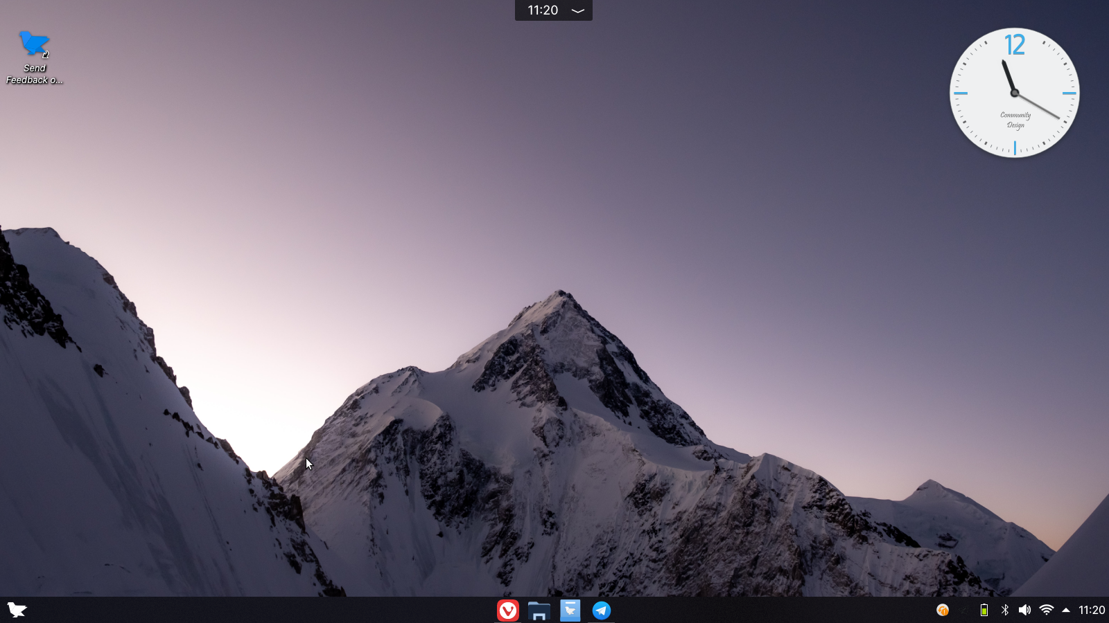The height and width of the screenshot is (623, 1109).
Task: Select the Send Feedback desktop shortcut icon
Action: point(34,44)
